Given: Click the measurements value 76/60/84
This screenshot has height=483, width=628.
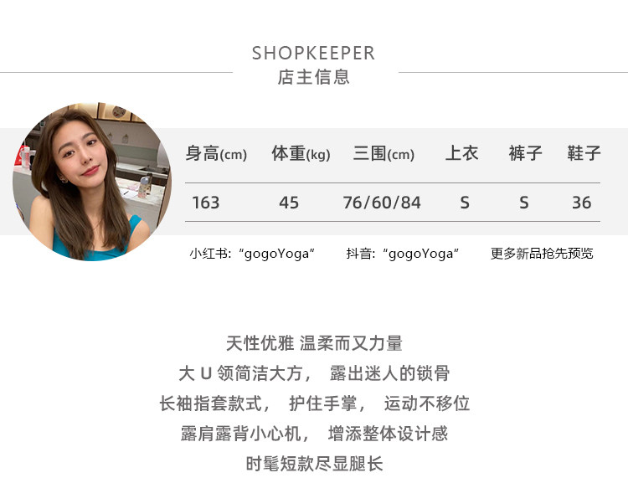Looking at the screenshot, I should [x=382, y=203].
